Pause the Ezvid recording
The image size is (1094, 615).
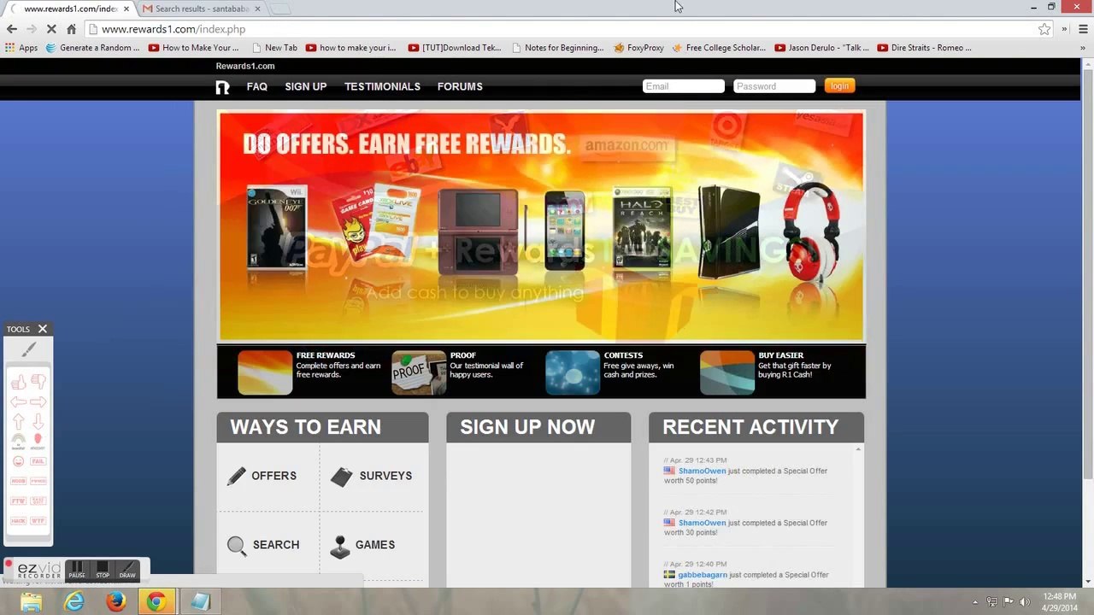pos(77,570)
